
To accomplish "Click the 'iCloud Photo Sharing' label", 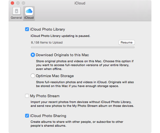I will click(x=48, y=116).
